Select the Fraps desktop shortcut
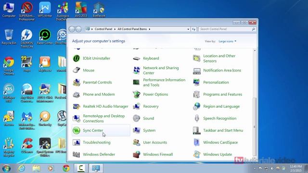Viewport: 308px width, 173px height. pos(27,64)
